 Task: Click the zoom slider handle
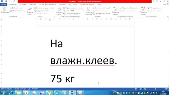(156, 89)
